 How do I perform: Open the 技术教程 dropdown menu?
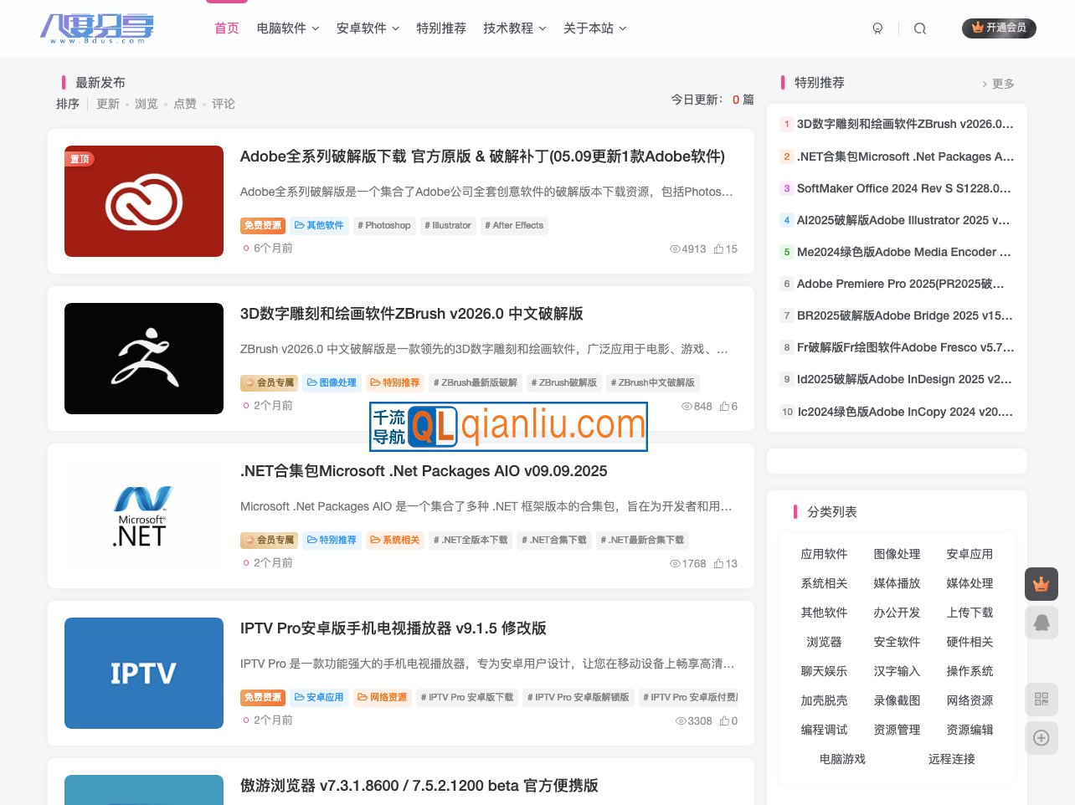point(514,28)
